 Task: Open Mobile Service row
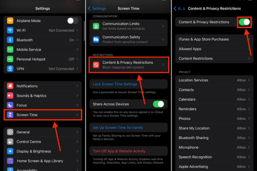43,50
